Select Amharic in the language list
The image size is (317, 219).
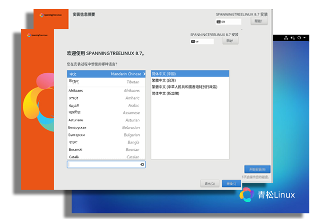(x=106, y=98)
